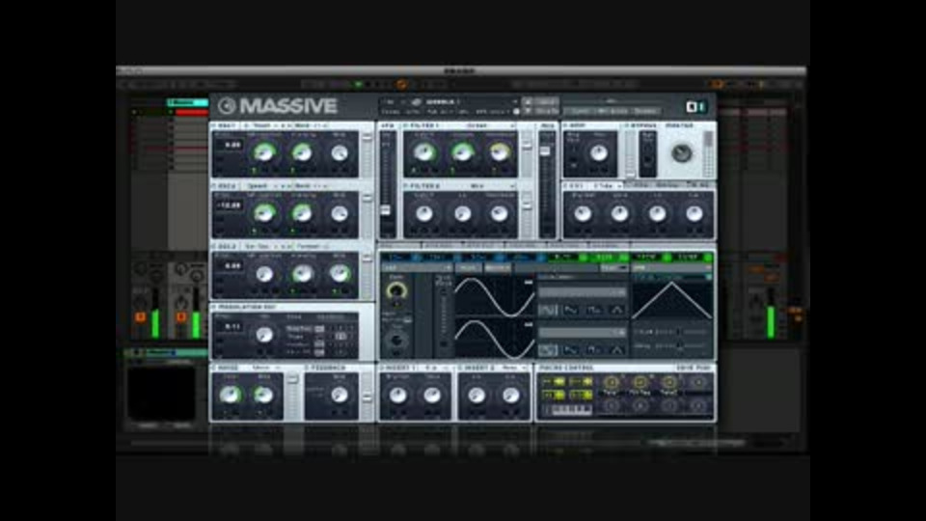Pick the first curve shape in upper row

coord(548,310)
